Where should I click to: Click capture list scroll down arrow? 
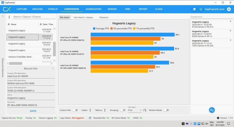click(x=54, y=61)
